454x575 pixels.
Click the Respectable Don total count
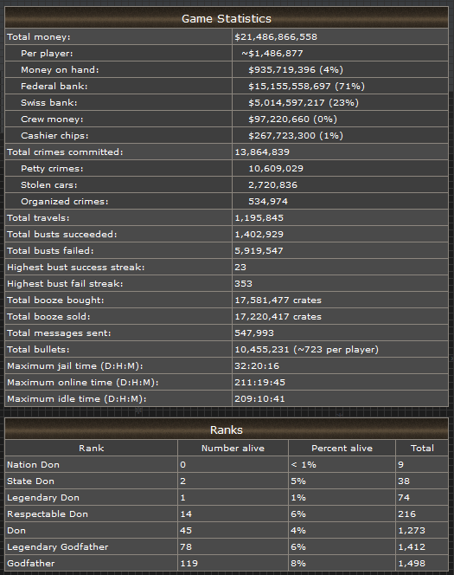[x=406, y=514]
